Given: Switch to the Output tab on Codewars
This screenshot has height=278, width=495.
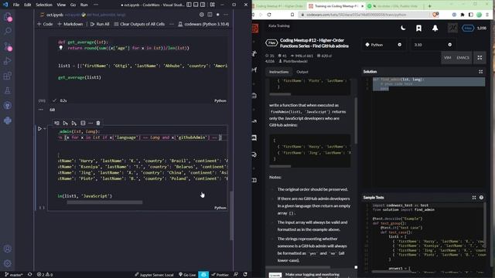Looking at the screenshot, I should 302,72.
